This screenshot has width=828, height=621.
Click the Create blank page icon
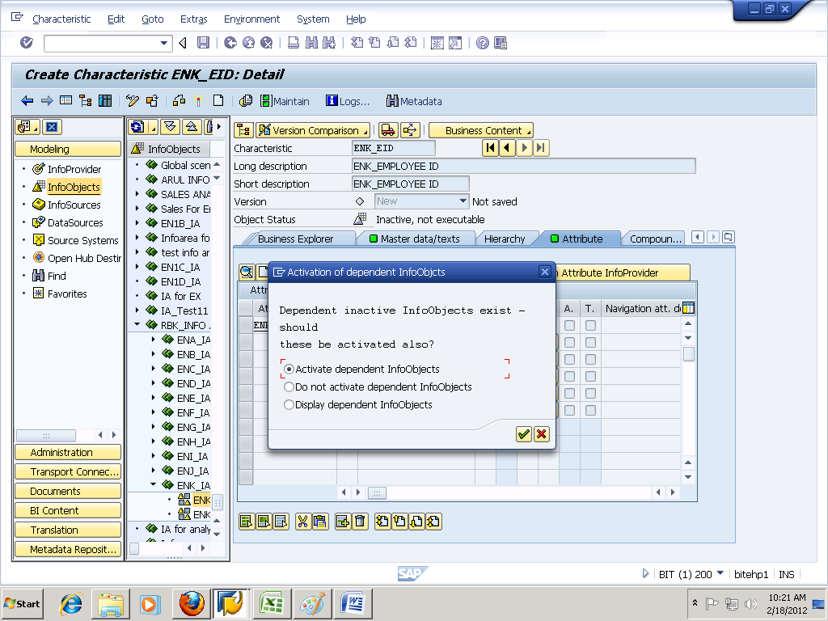[218, 101]
